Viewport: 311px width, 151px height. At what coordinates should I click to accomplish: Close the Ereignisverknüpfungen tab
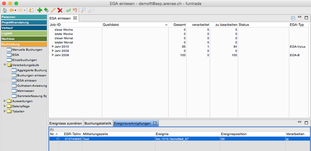(155, 123)
